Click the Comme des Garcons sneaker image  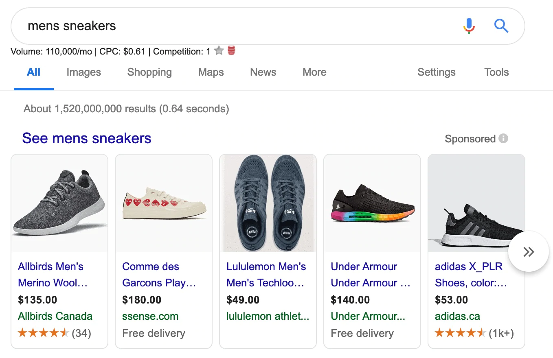[164, 203]
